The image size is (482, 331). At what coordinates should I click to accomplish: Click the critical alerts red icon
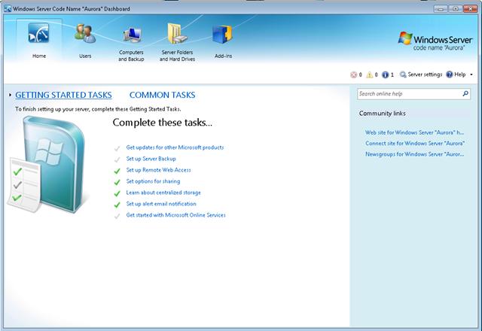pos(353,74)
